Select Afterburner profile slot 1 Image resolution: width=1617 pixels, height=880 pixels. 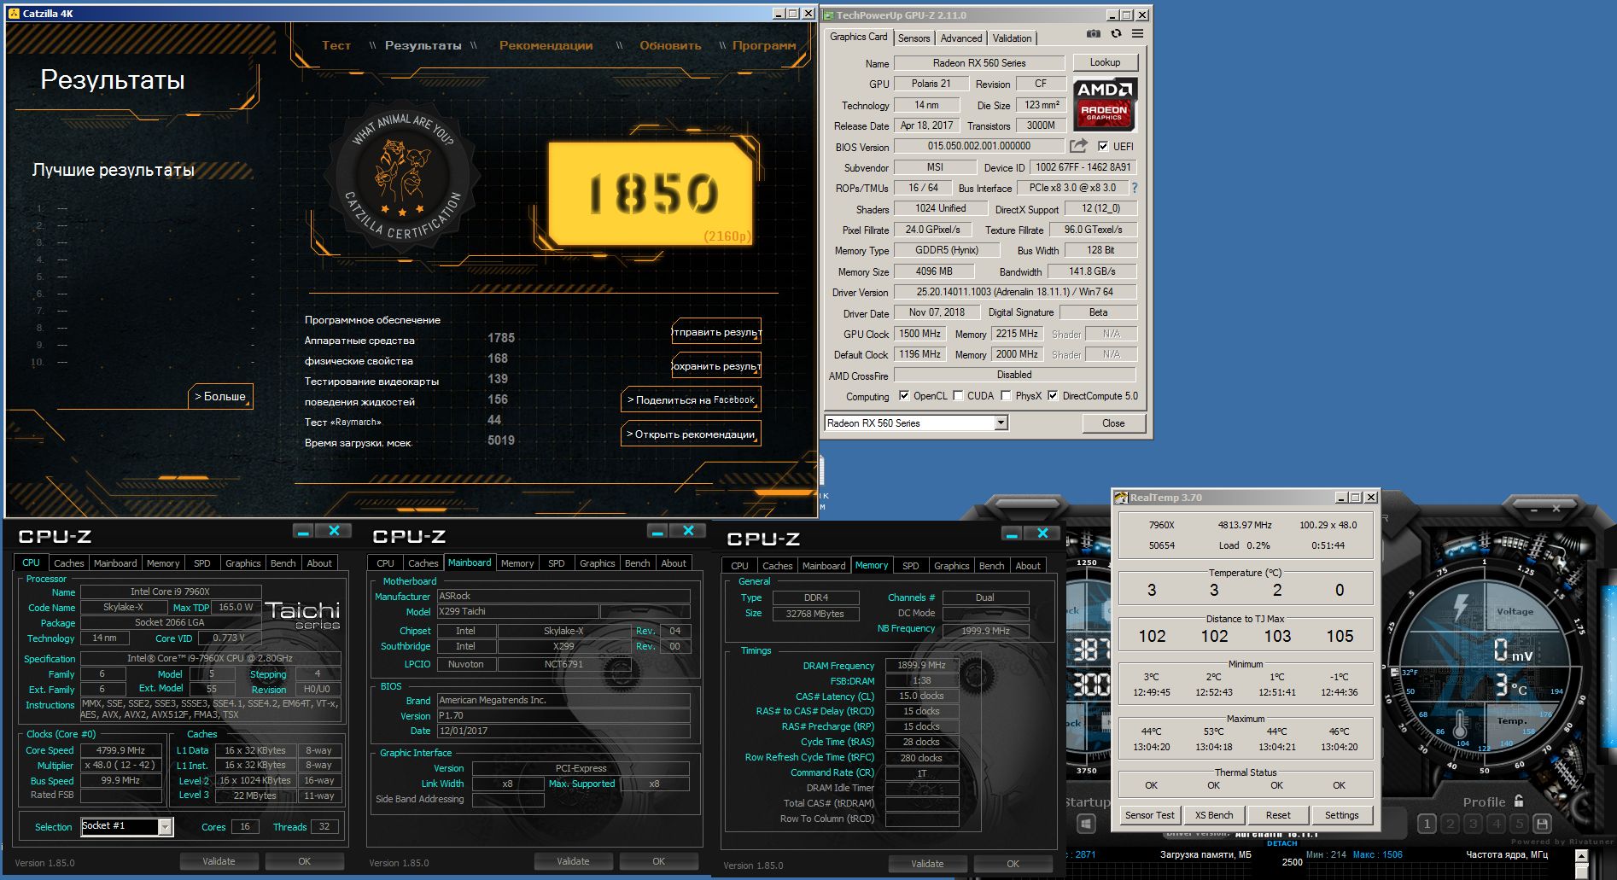(x=1427, y=824)
